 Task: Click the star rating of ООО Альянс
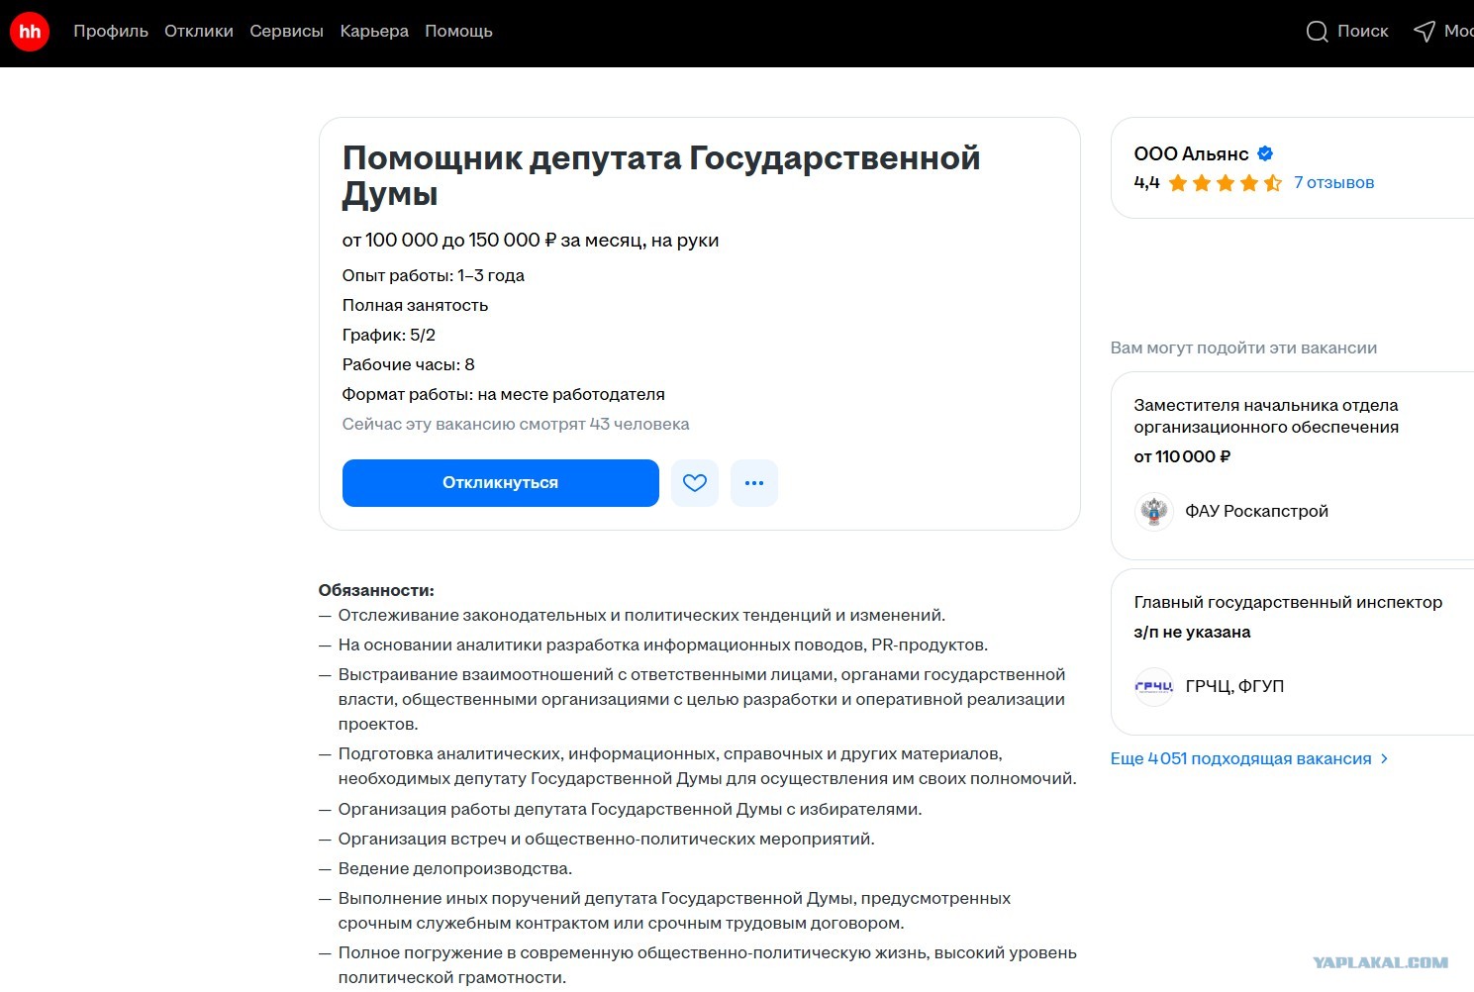(1225, 183)
